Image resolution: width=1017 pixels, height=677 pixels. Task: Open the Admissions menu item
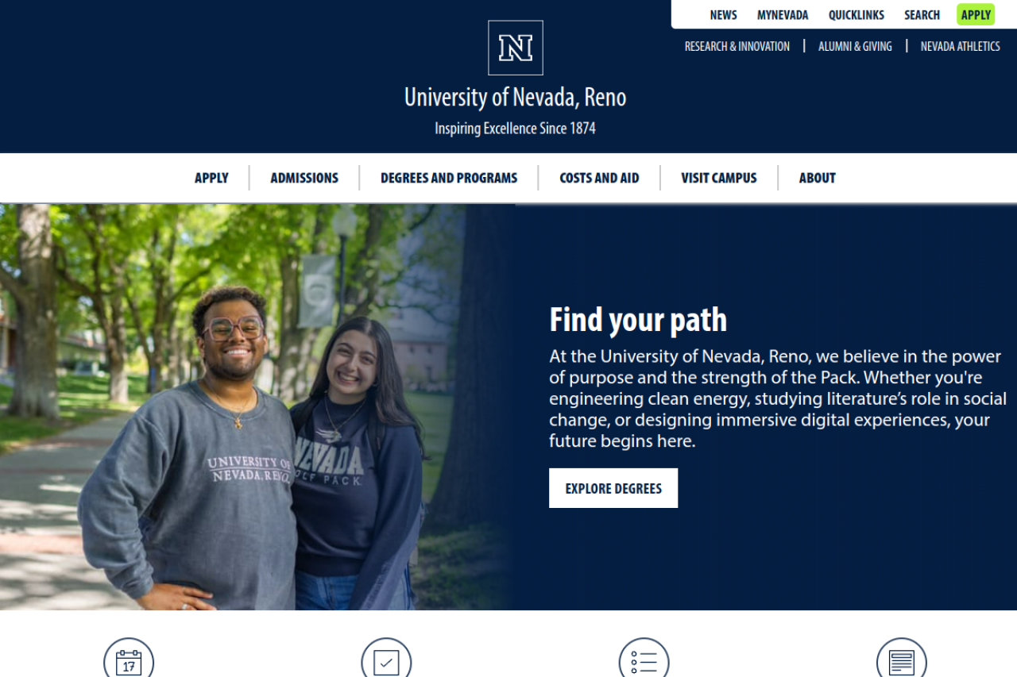pos(304,178)
